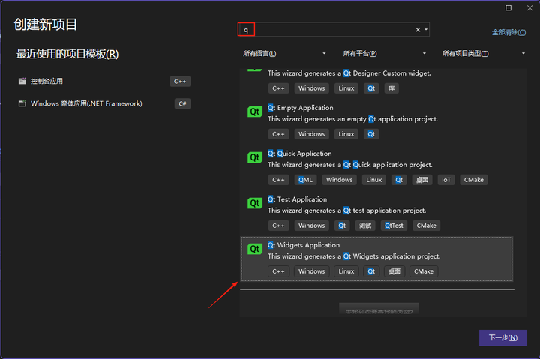Click the IoT tag on Qt Quick Application
The height and width of the screenshot is (359, 540).
point(446,180)
